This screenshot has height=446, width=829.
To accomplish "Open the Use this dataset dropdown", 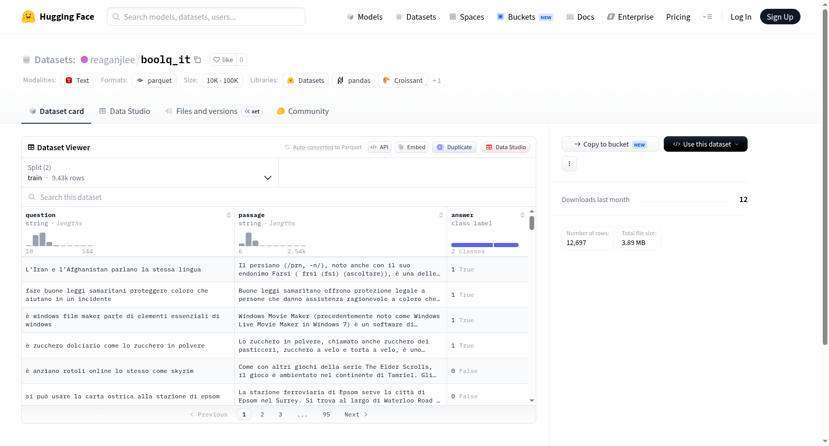I will click(706, 144).
